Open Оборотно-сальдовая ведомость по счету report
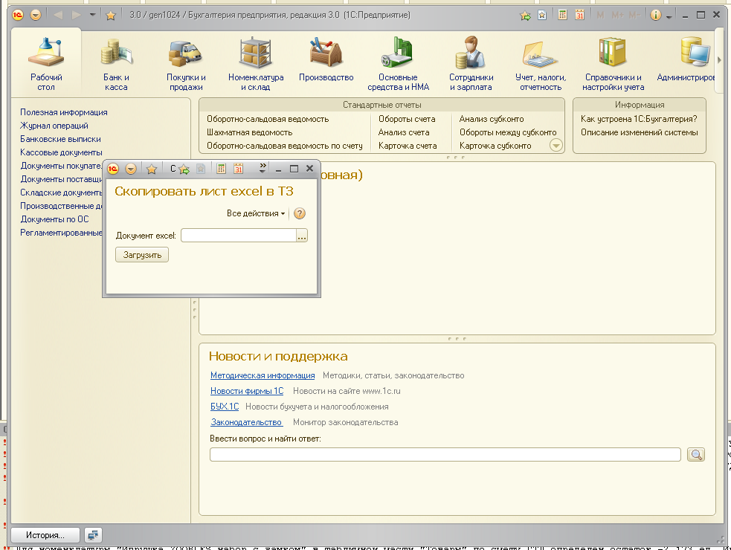The height and width of the screenshot is (550, 731). (x=284, y=146)
